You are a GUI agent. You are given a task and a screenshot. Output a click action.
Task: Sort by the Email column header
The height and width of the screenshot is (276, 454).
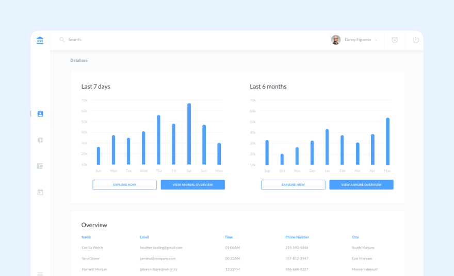144,237
